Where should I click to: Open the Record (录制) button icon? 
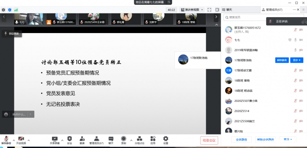click(x=124, y=139)
